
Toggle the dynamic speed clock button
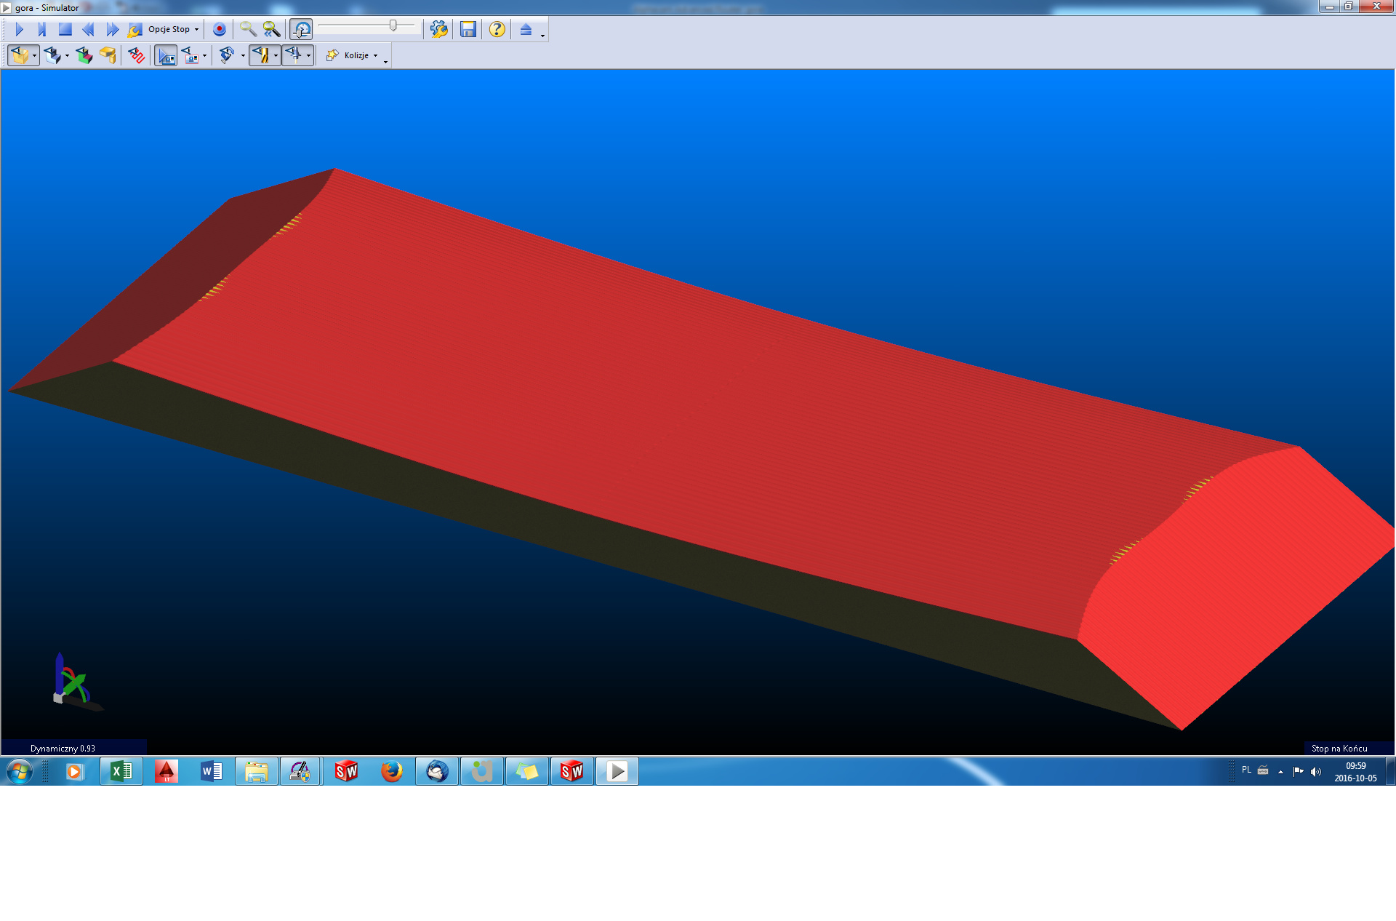pos(301,30)
